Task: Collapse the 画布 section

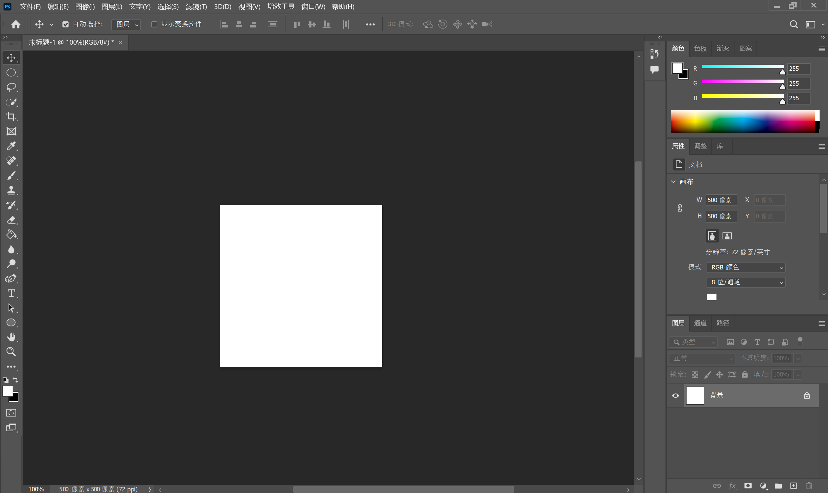Action: pos(673,182)
